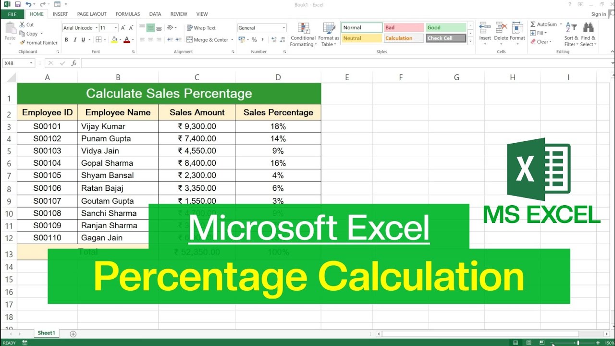Apply the Good cell style
The height and width of the screenshot is (346, 615).
coord(446,28)
